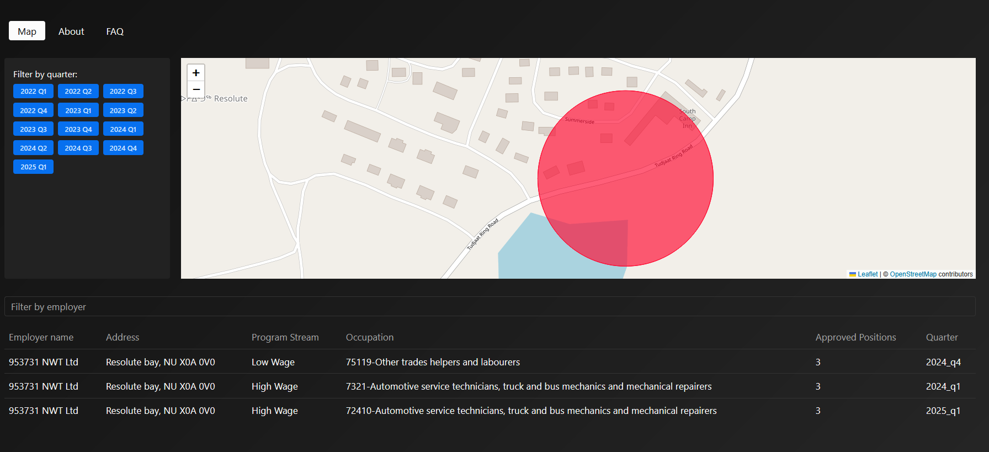
Task: Focus the Filter by employer field
Action: tap(490, 307)
